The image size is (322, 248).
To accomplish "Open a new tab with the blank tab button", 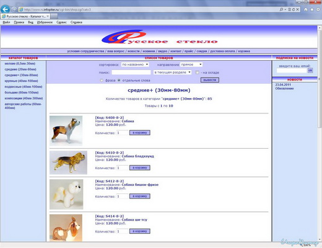I will coord(54,16).
